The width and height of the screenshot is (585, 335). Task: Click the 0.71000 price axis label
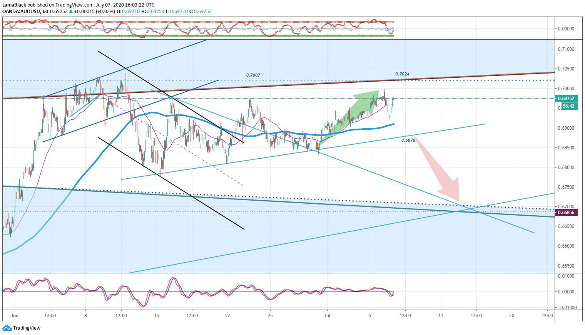click(566, 49)
